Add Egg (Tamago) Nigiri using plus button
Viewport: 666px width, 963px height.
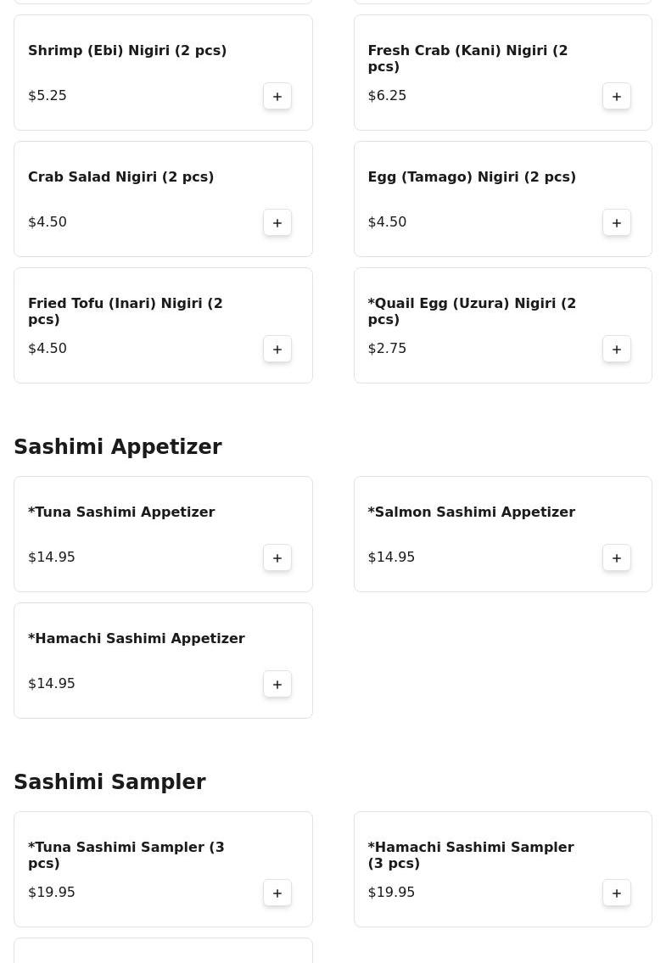tap(616, 223)
